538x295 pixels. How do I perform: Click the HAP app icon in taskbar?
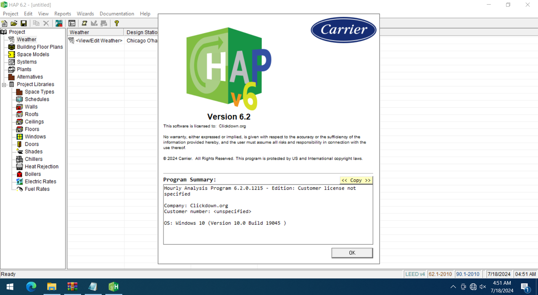click(113, 287)
